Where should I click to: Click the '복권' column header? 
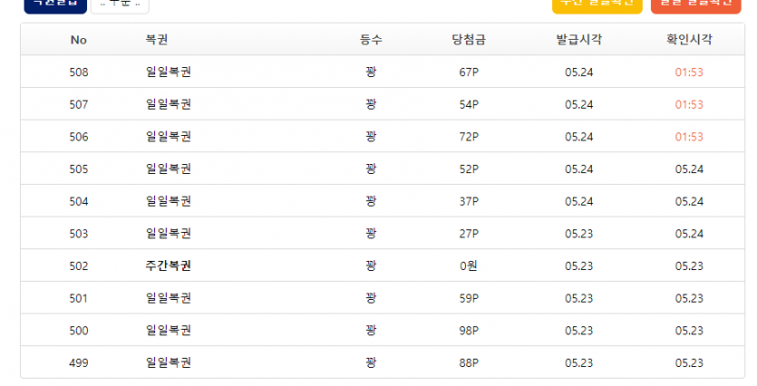click(157, 40)
